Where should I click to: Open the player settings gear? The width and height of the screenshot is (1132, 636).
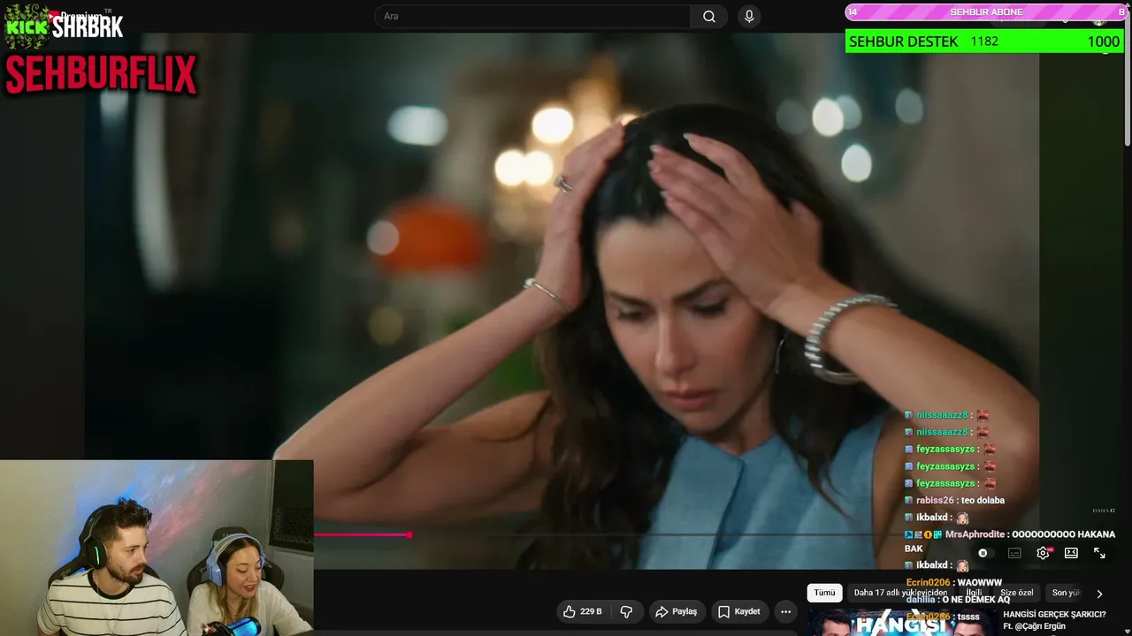click(x=1043, y=553)
